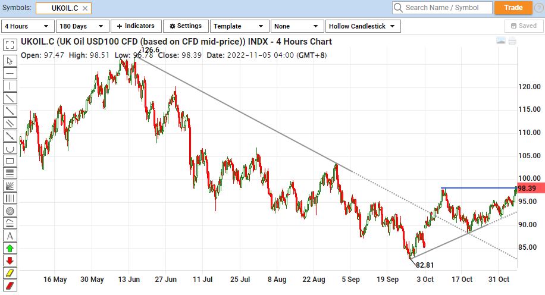Open the Template dropdown menu
Screen dimensions: 545x295
pos(238,26)
